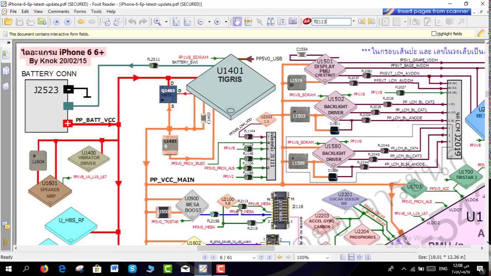Open the 100% zoom level dropdown

tap(327, 257)
